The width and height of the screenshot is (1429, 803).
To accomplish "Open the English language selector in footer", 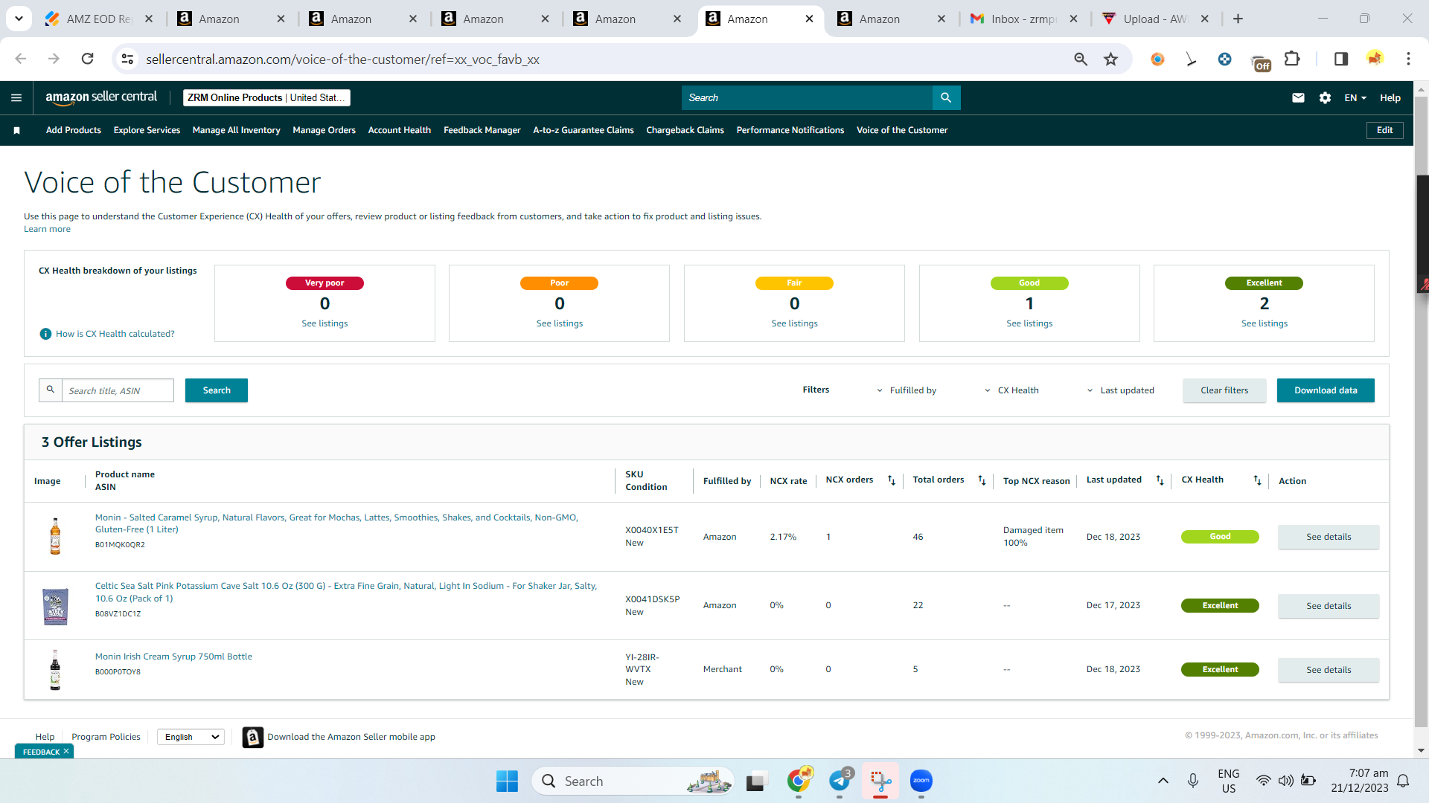I will click(x=191, y=737).
